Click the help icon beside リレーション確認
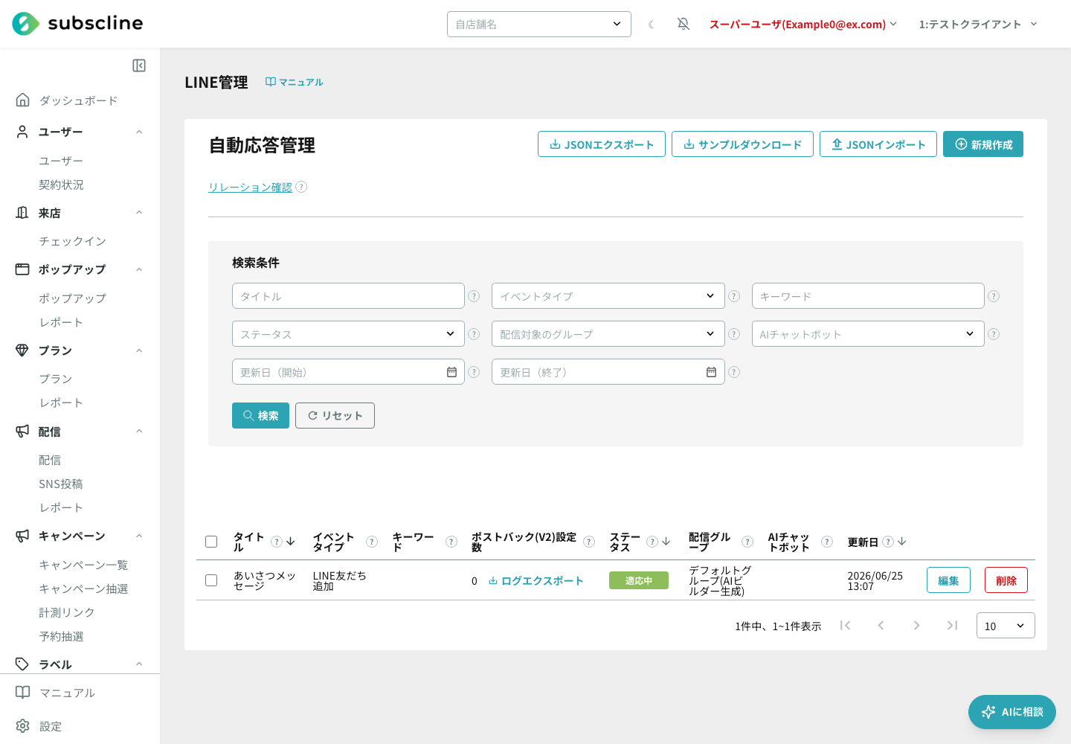The width and height of the screenshot is (1071, 744). coord(301,187)
